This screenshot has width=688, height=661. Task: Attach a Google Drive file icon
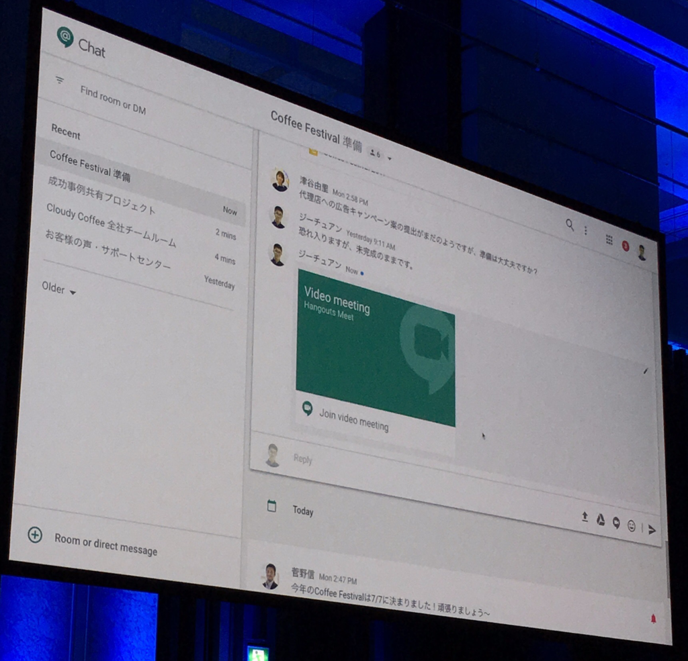click(x=600, y=520)
